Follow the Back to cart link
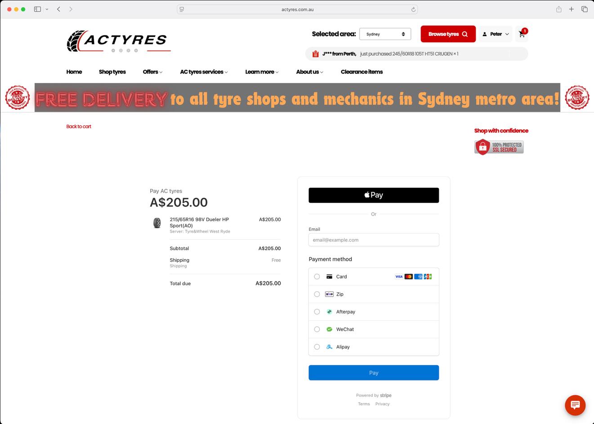 coord(79,127)
